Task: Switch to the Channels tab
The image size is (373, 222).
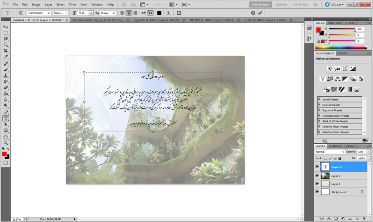Action: 335,146
